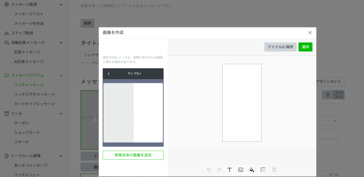The width and height of the screenshot is (364, 177).
Task: Collapse the メッセージ配信 section
Action: pos(61,5)
